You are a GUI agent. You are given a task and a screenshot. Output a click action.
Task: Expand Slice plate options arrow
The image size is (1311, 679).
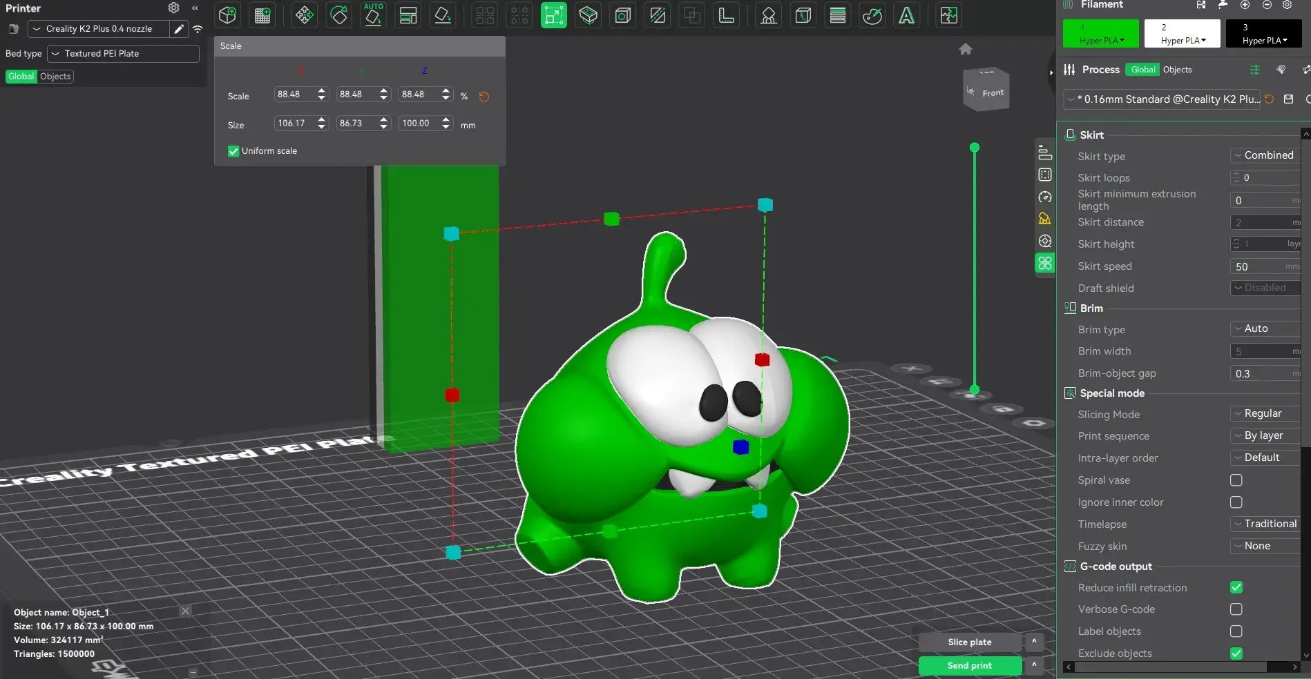tap(1034, 642)
